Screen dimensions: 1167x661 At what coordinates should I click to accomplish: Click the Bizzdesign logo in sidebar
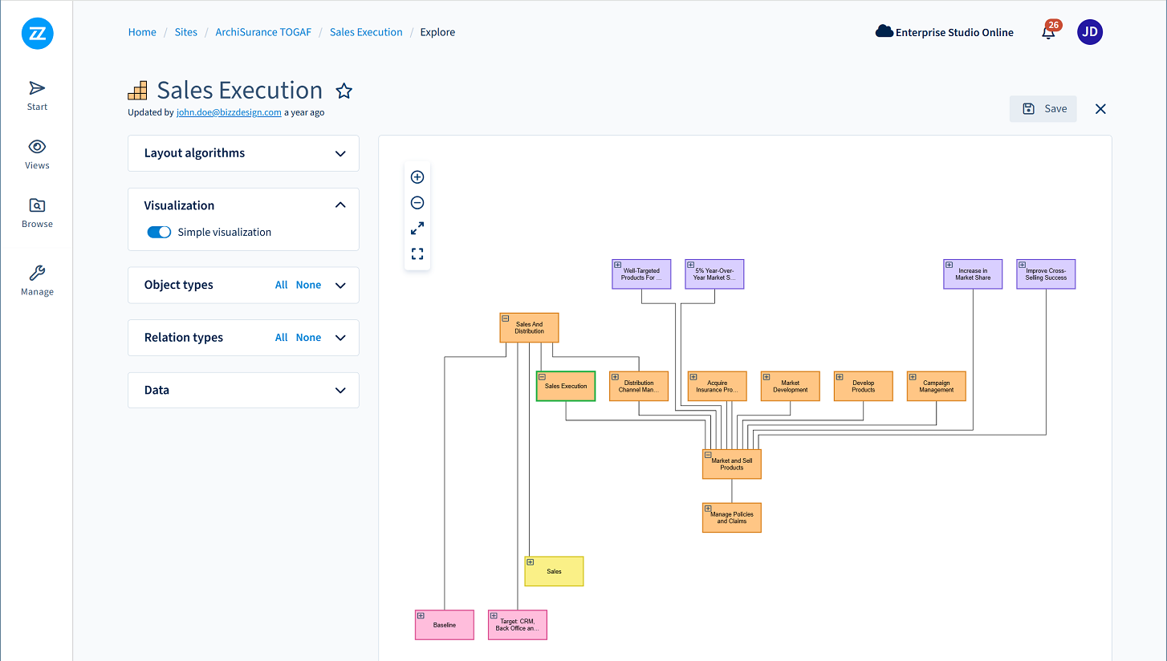coord(37,33)
